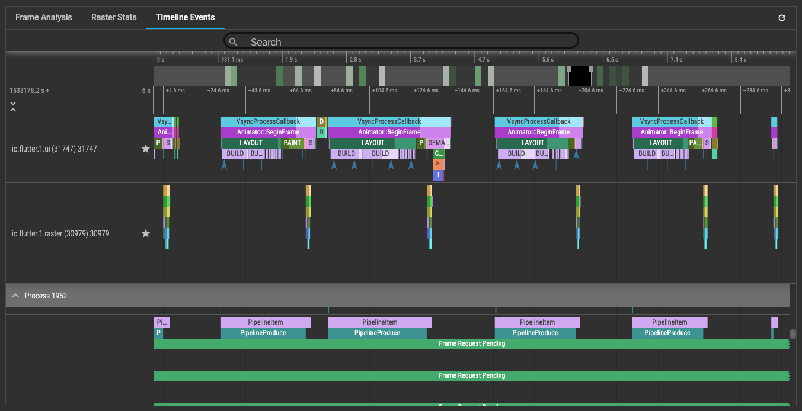Focus the Search input field
Screen dimensions: 802x411
[x=409, y=42]
